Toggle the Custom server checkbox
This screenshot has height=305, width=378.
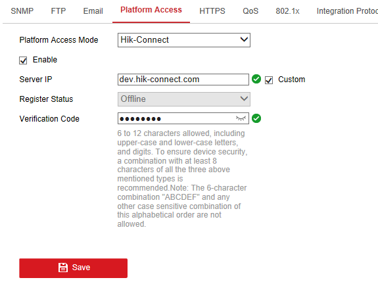click(x=269, y=80)
